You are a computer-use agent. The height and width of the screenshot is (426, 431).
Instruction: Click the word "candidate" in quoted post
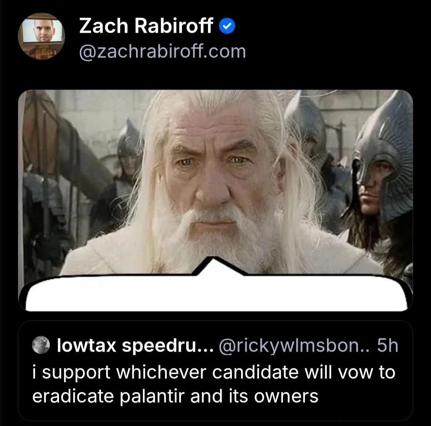tap(255, 373)
